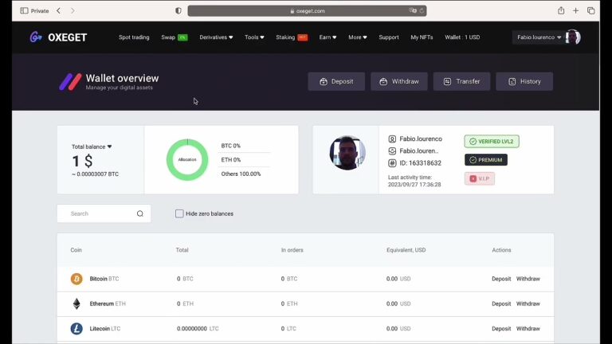The width and height of the screenshot is (612, 344).
Task: Click the ID hash icon
Action: click(x=392, y=163)
